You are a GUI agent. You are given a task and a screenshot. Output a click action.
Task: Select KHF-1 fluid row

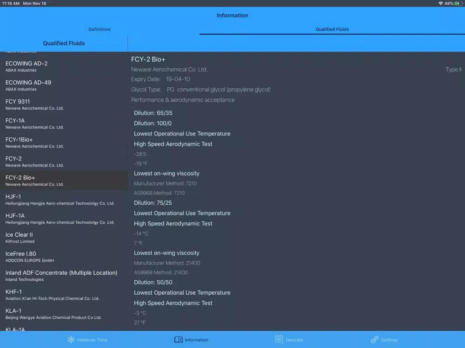tap(64, 295)
